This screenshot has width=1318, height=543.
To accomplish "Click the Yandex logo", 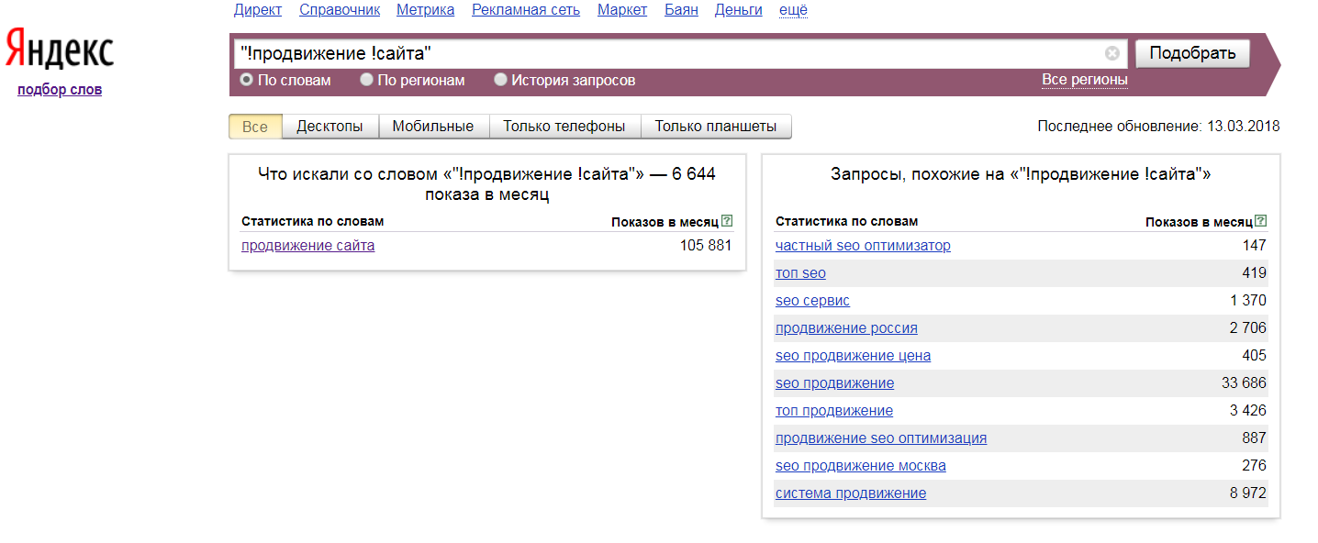I will pyautogui.click(x=60, y=49).
